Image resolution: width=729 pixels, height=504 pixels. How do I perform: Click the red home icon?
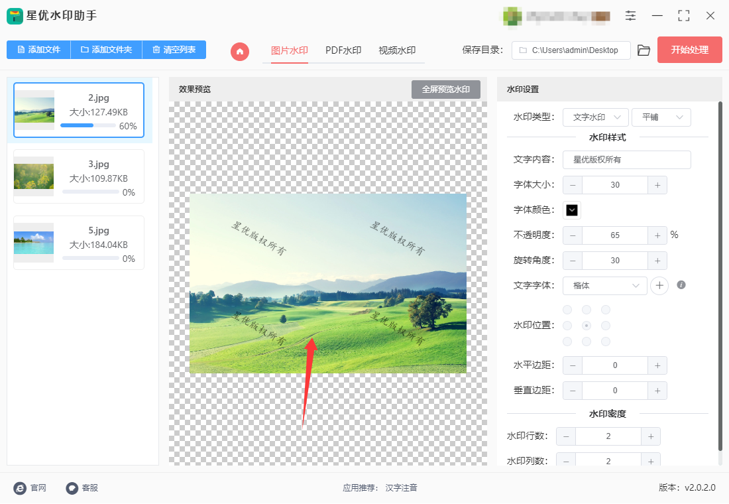coord(240,51)
